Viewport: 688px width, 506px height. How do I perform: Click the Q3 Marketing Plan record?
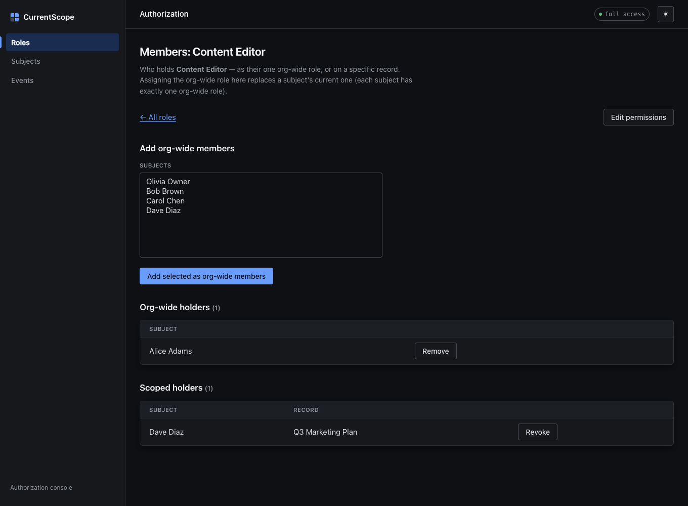point(325,432)
